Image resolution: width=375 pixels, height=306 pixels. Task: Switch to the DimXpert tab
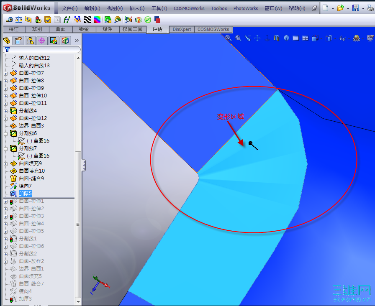click(x=182, y=29)
